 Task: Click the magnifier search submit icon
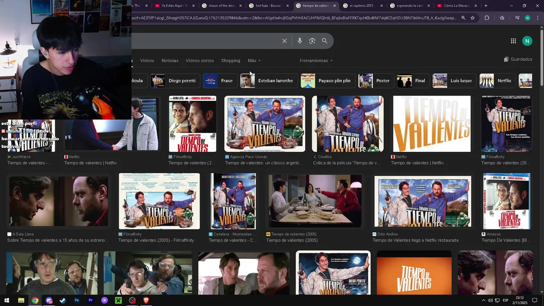coord(325,41)
